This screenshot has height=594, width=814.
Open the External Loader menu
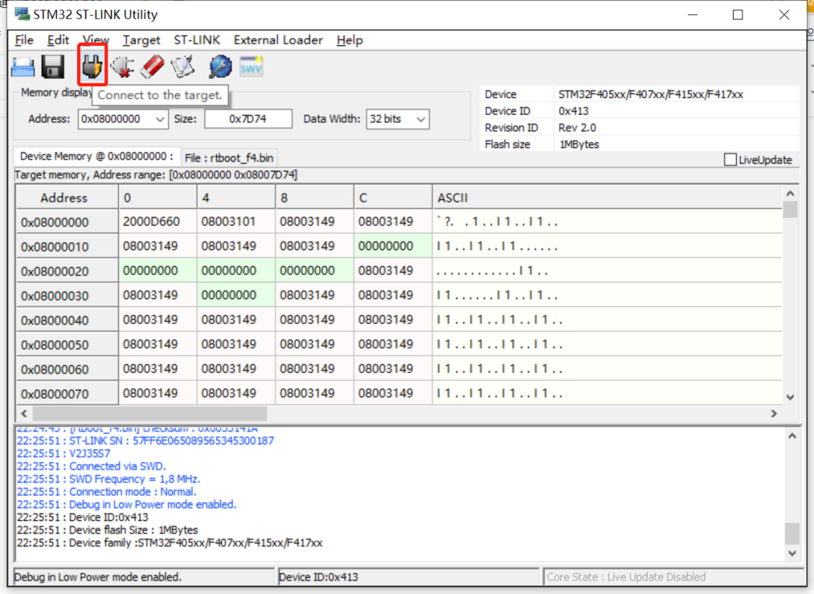[278, 40]
